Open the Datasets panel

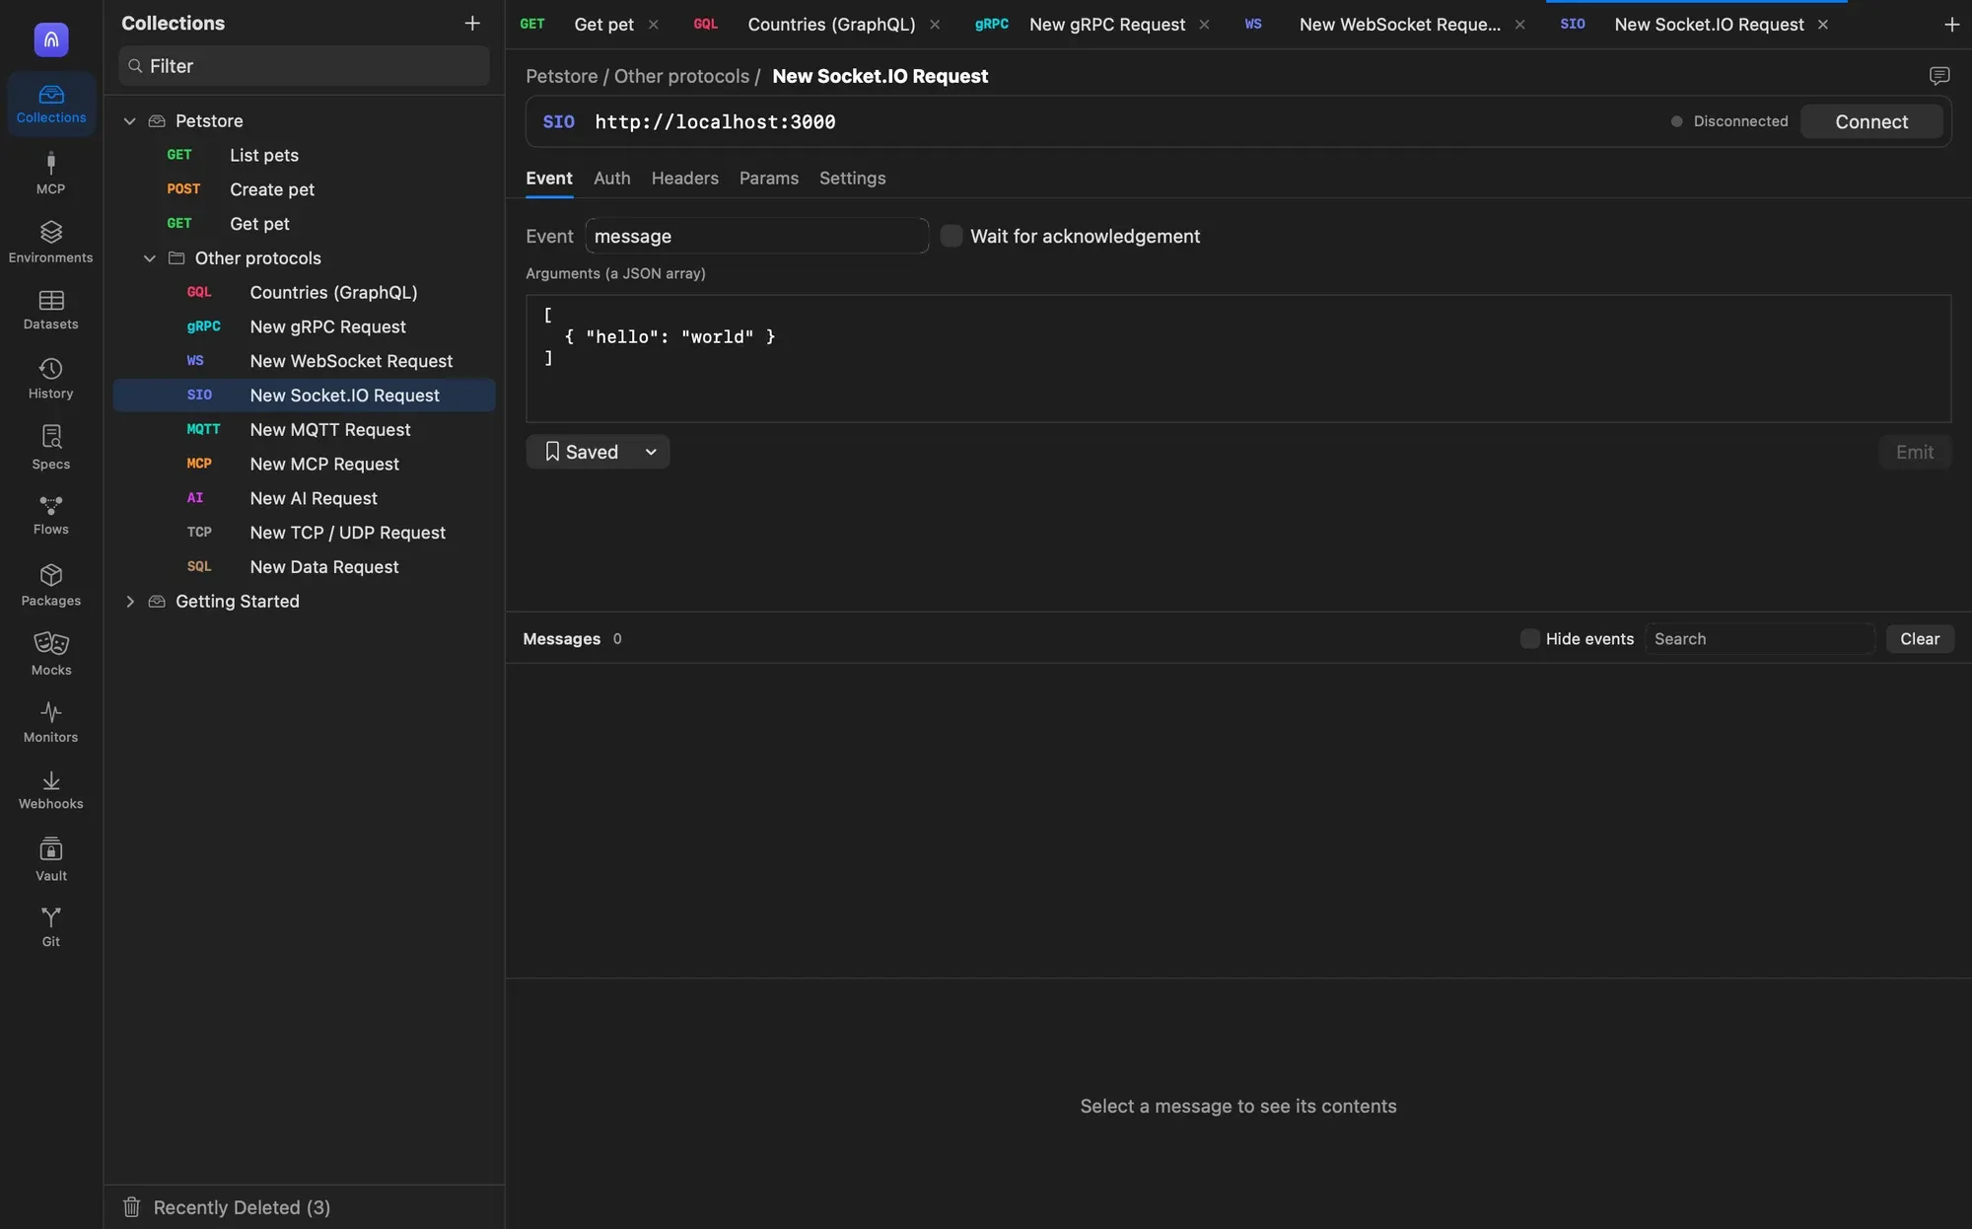point(51,310)
